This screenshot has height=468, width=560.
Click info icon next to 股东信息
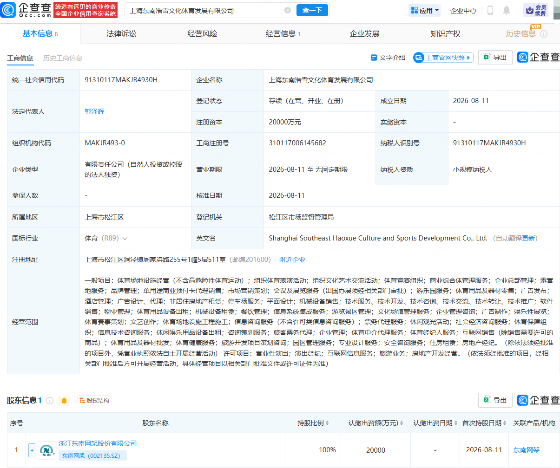(50, 400)
